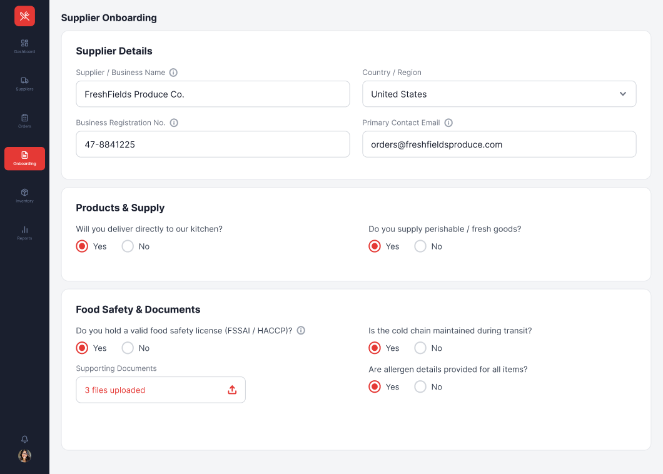Viewport: 663px width, 474px height.
Task: Select No for cold chain maintained
Action: (420, 348)
